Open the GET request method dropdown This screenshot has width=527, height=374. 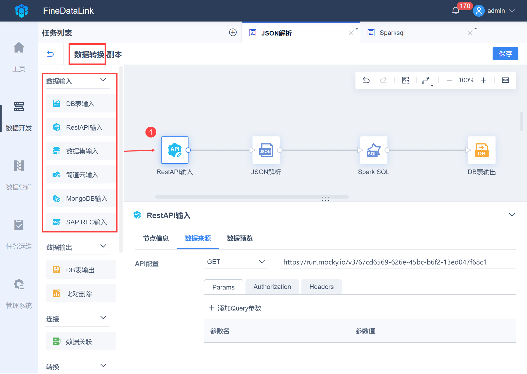click(x=236, y=262)
